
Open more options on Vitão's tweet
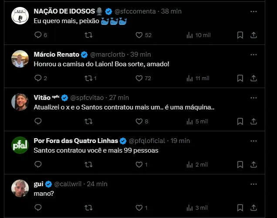(x=254, y=97)
